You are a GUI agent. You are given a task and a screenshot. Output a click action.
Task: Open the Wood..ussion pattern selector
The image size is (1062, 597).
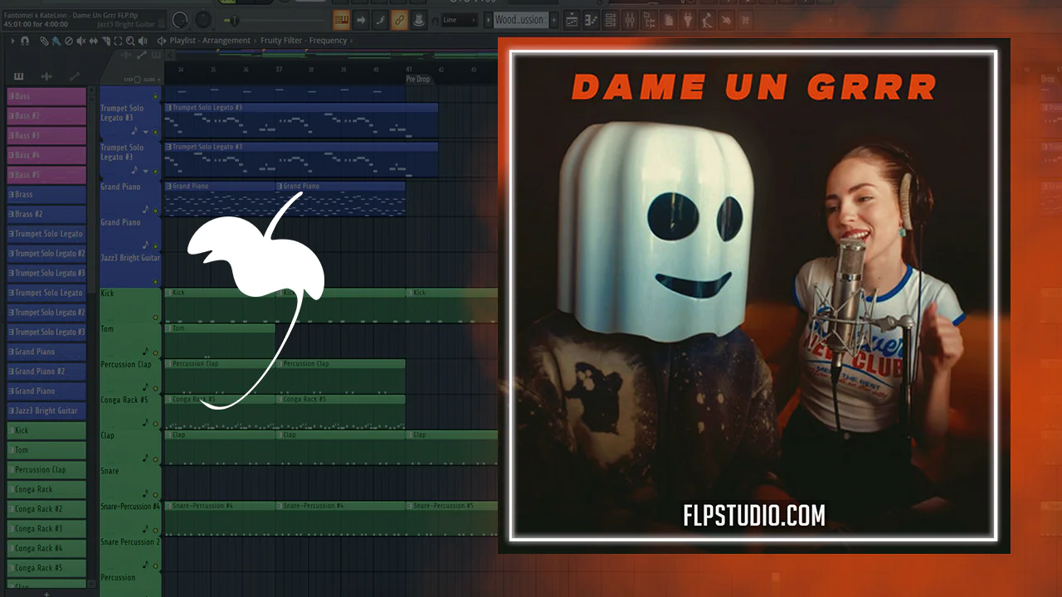[519, 20]
